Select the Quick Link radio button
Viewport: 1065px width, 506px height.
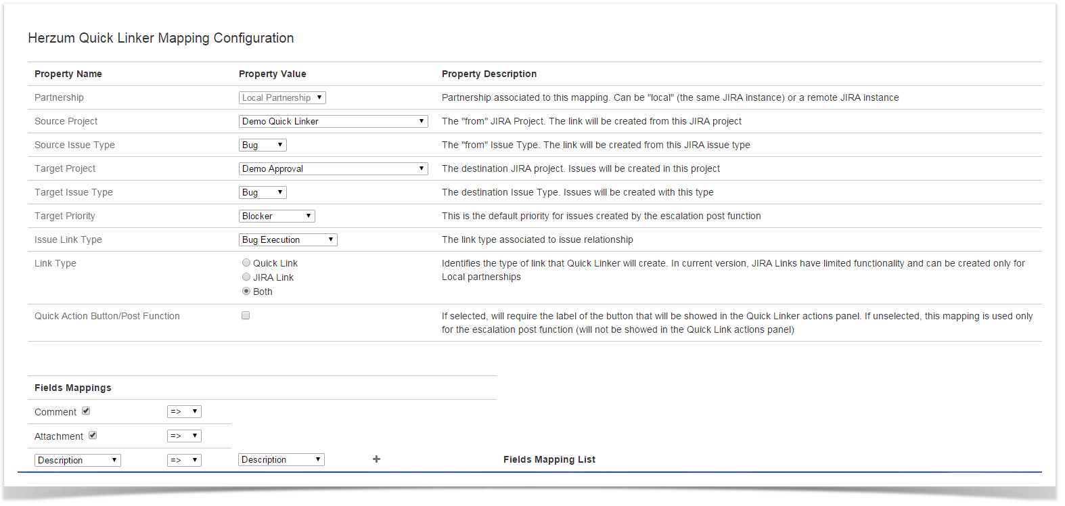(246, 262)
